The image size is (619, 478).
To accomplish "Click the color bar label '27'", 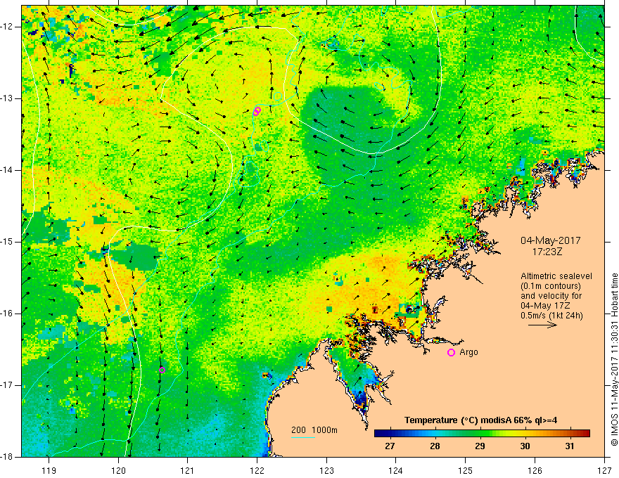I will tap(390, 446).
